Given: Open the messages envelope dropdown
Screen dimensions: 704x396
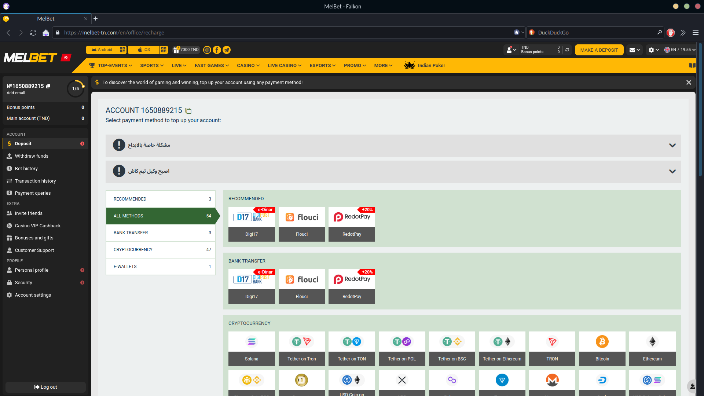Looking at the screenshot, I should (x=635, y=50).
